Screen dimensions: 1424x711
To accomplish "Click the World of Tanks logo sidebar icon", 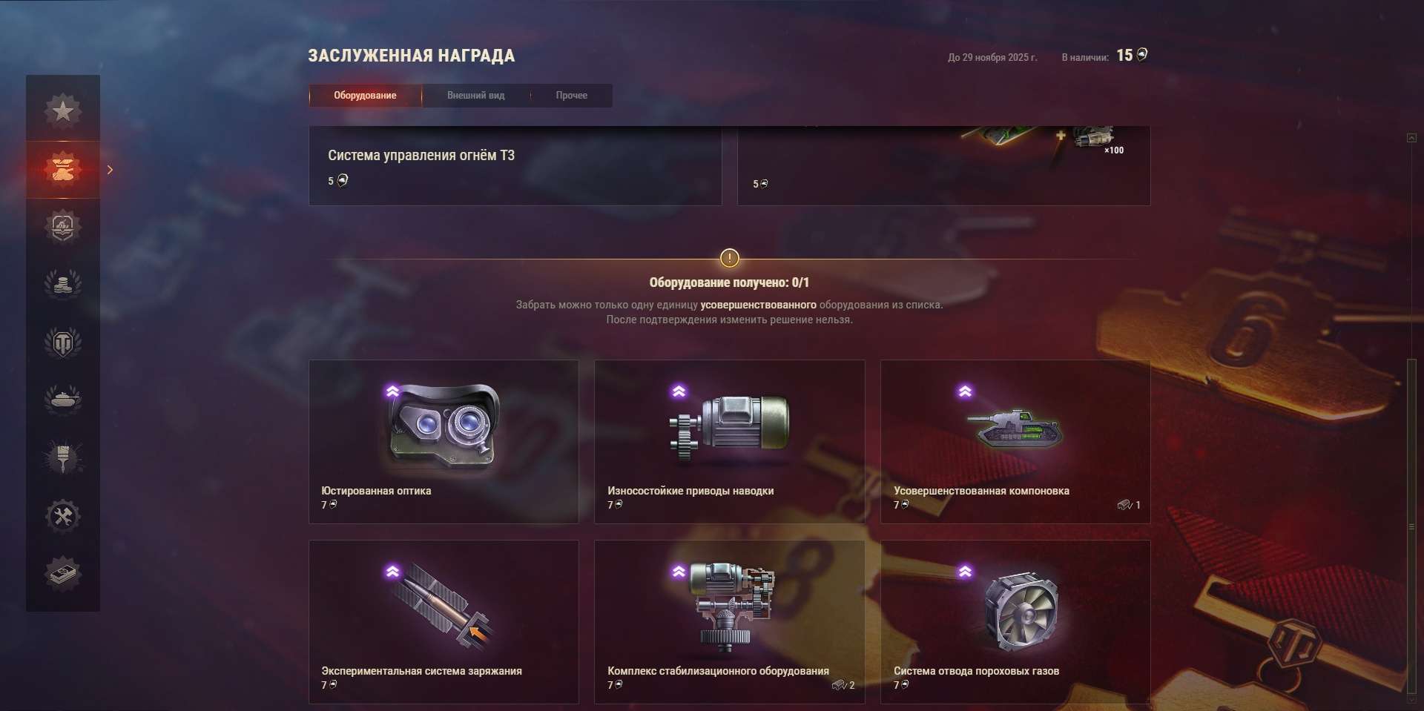I will pyautogui.click(x=63, y=343).
